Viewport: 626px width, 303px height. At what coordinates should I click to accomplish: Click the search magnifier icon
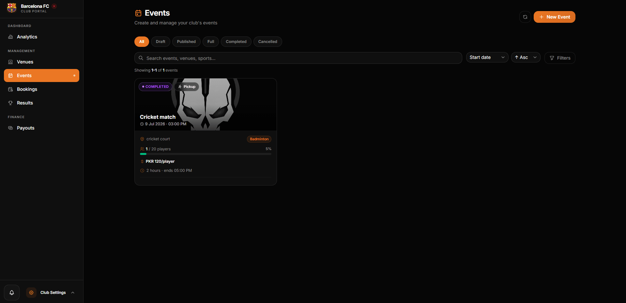point(141,58)
